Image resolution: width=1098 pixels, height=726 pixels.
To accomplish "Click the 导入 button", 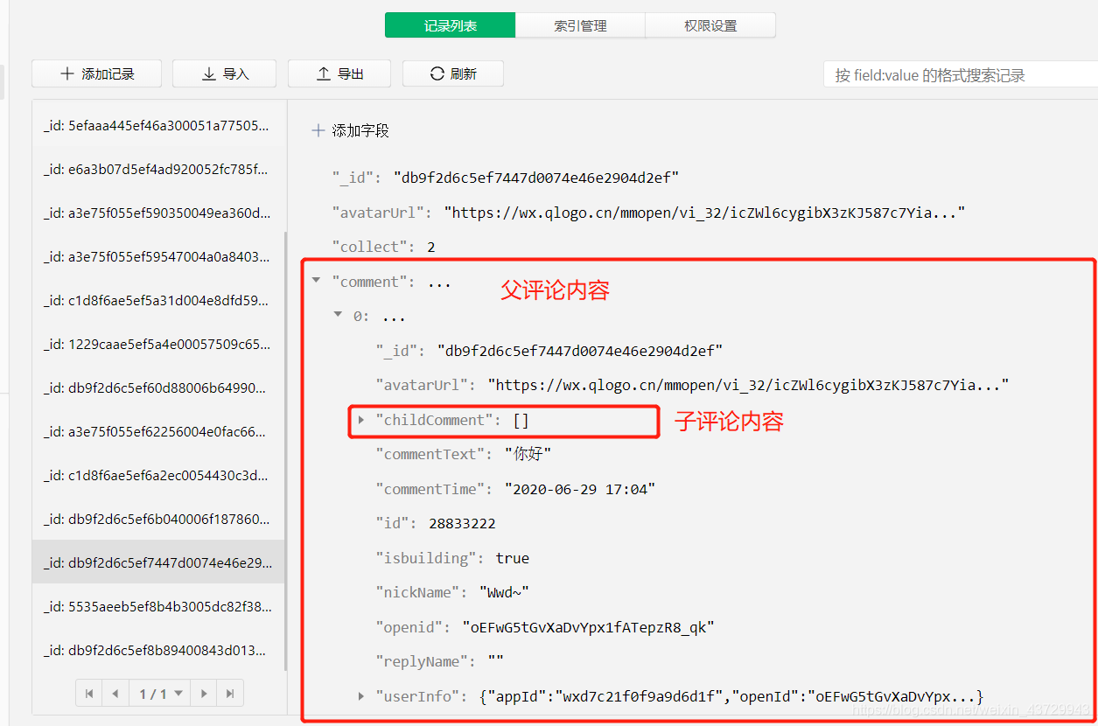I will (224, 74).
